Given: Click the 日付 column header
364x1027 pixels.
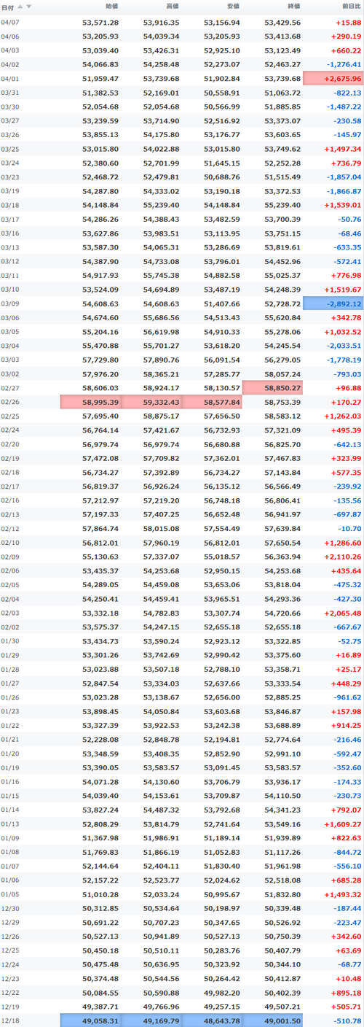Looking at the screenshot, I should click(x=7, y=6).
